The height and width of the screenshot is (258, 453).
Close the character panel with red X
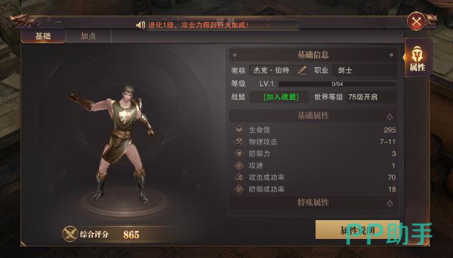tap(416, 21)
